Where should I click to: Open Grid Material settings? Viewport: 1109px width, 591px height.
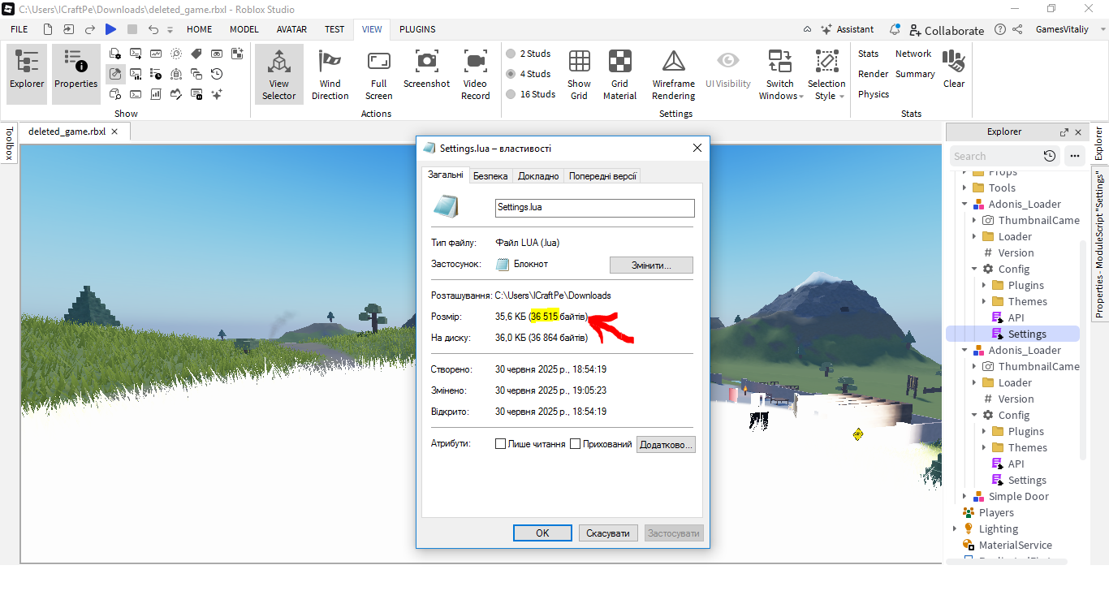point(619,73)
